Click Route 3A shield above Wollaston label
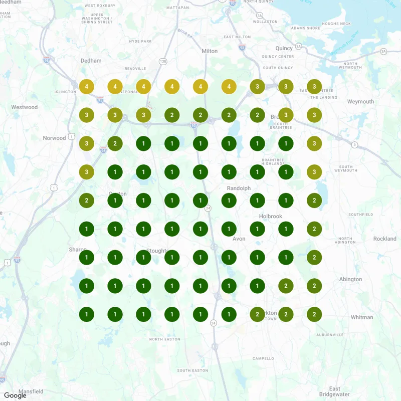This screenshot has height=401, width=401. [260, 16]
